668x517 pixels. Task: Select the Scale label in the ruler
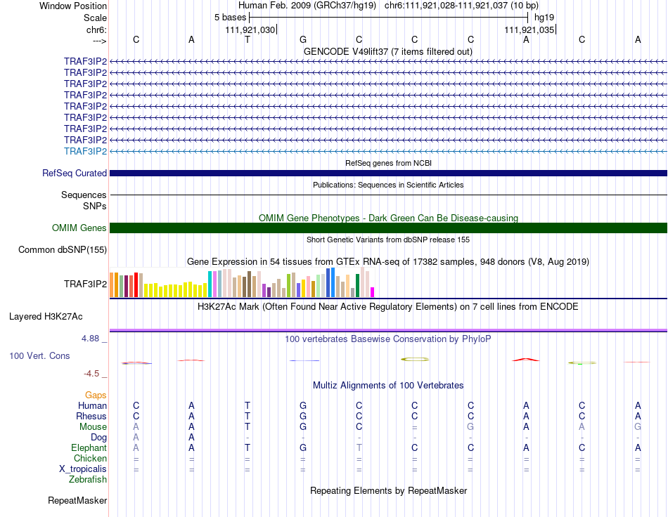pos(95,18)
